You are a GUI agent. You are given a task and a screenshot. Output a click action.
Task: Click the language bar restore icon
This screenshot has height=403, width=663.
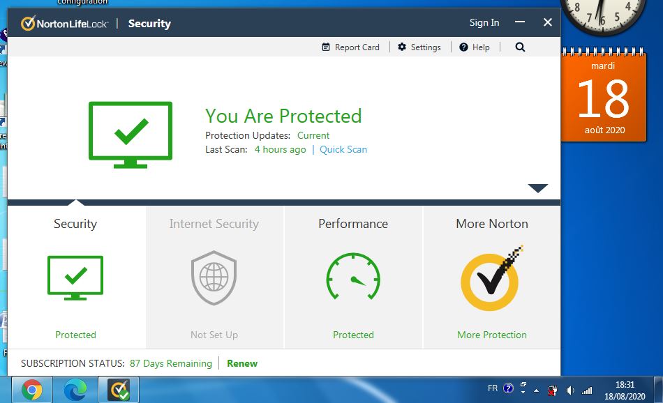(523, 384)
